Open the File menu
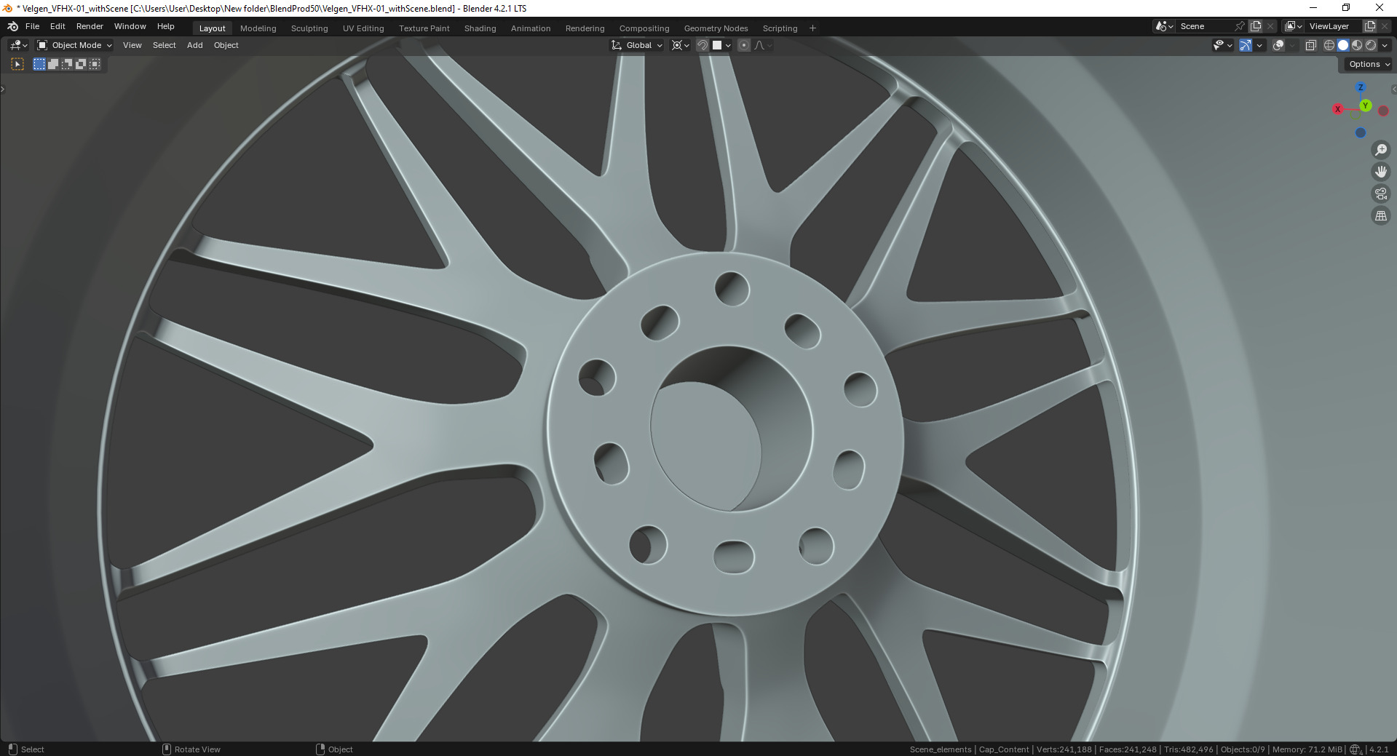 [32, 26]
